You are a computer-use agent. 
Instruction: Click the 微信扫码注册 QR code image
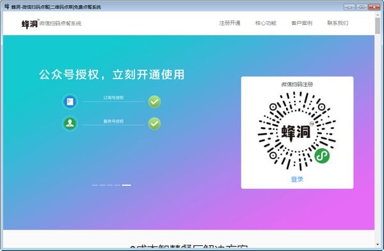click(x=296, y=131)
